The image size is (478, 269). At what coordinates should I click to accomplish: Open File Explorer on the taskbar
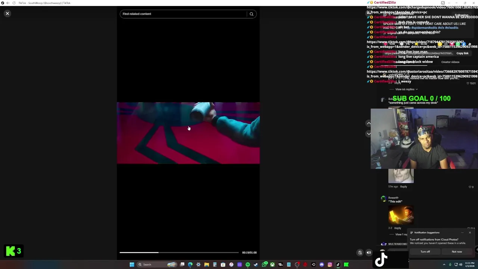(207, 265)
